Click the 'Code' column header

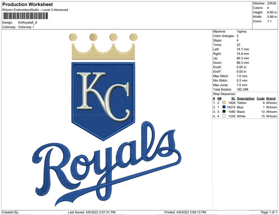coord(260,98)
